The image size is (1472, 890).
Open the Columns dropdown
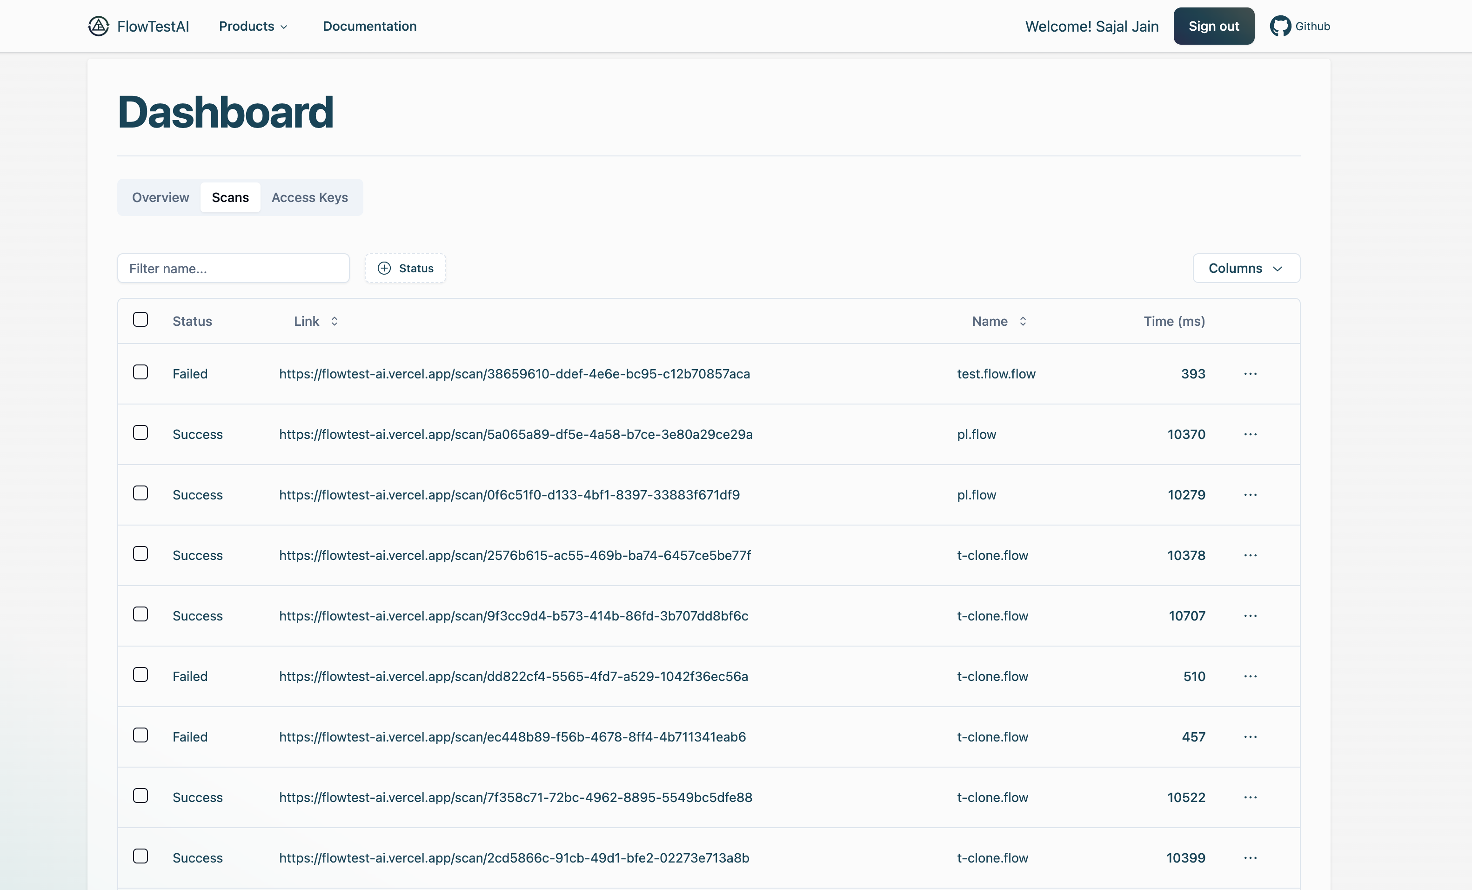1246,269
